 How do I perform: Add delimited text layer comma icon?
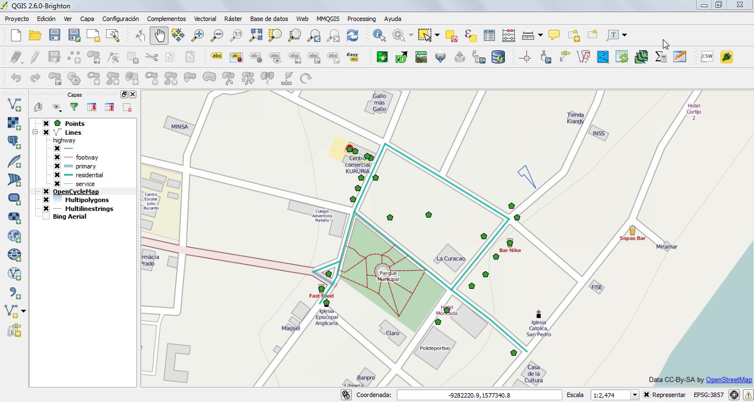14,292
